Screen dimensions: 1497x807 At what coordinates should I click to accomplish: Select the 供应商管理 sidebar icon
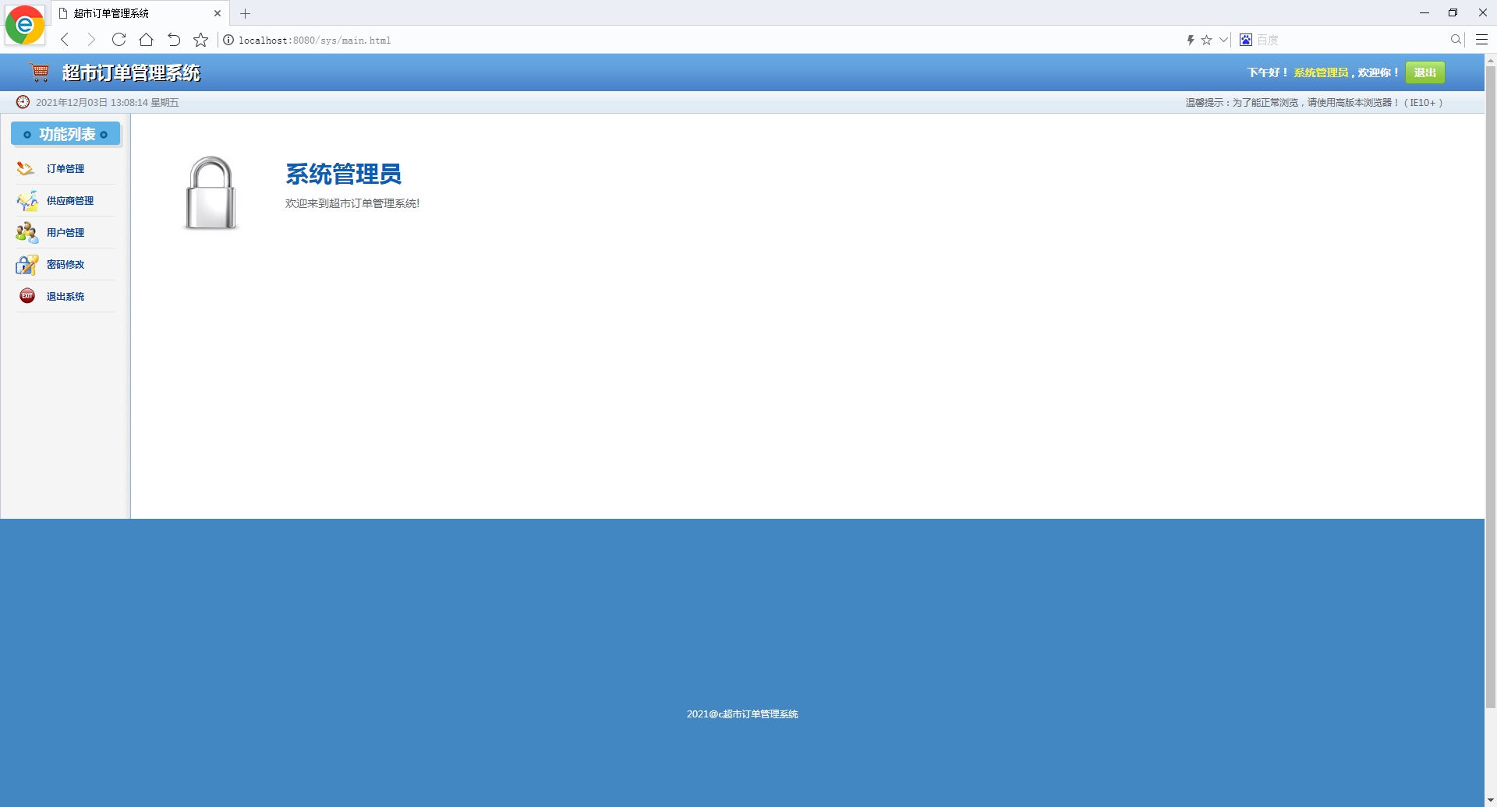(x=26, y=200)
